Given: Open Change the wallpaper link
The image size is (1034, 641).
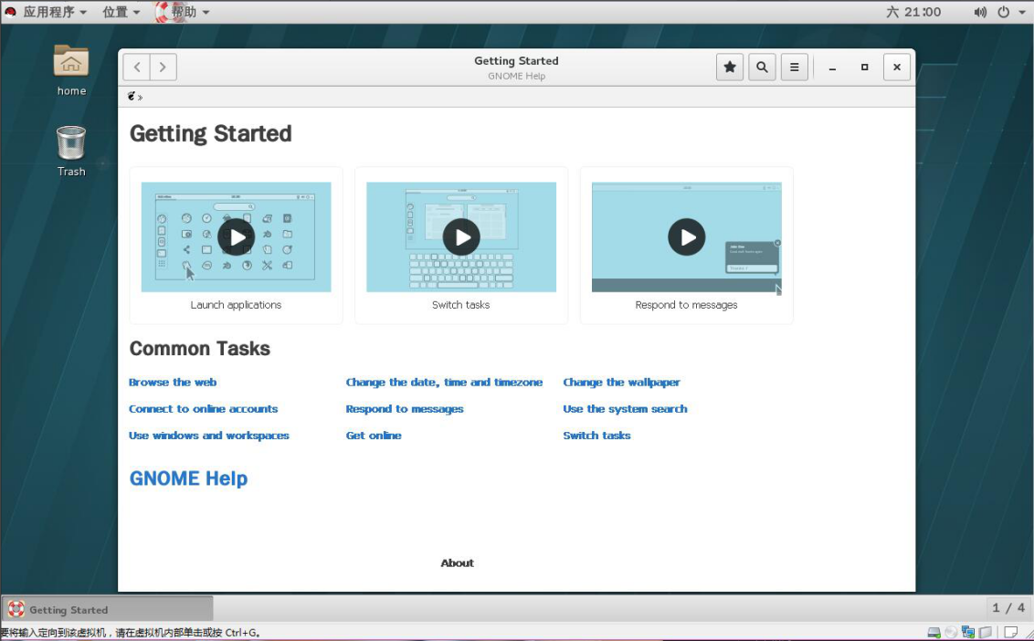Looking at the screenshot, I should 621,383.
